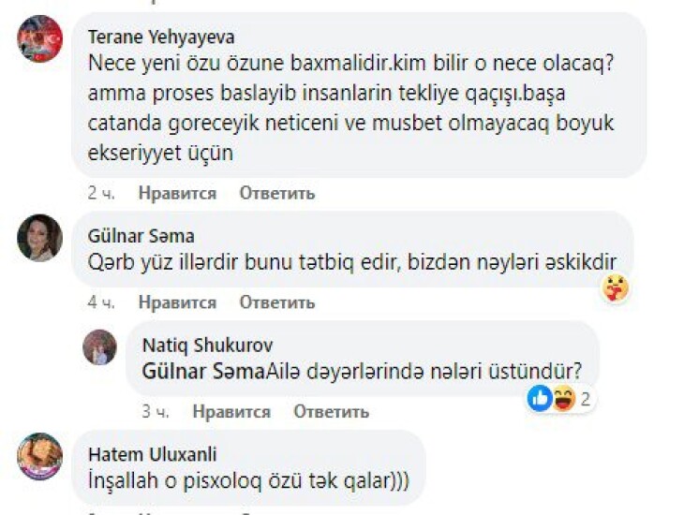Open Gülnar Səma's name link in comment header
Screen dimensions: 684x515
coord(141,236)
